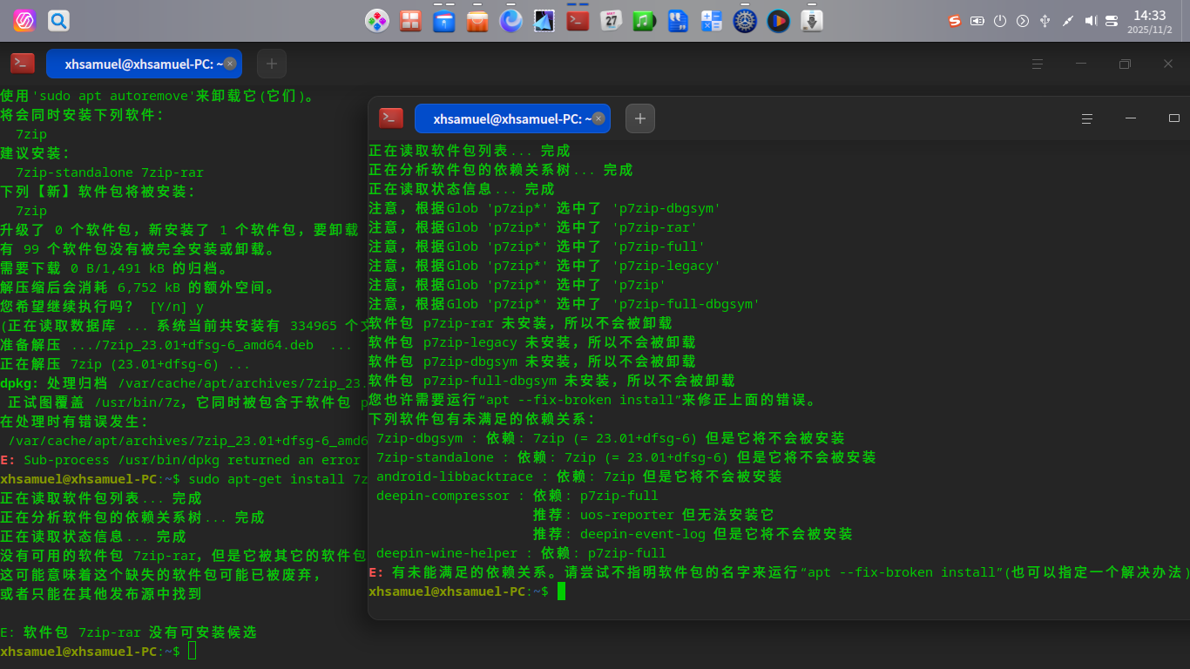Open the blue browser icon in dock

[510, 21]
